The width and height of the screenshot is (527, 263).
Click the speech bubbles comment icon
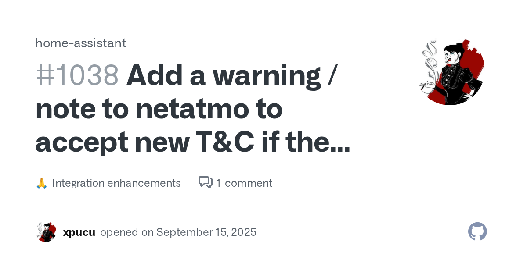[x=206, y=182]
